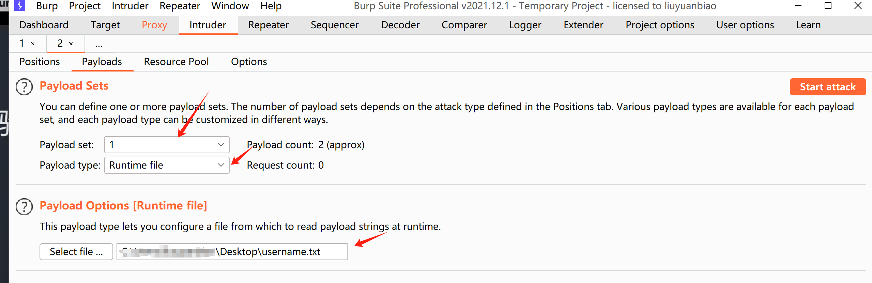This screenshot has width=872, height=283.
Task: Close Intruder attack tab 1
Action: pos(33,44)
